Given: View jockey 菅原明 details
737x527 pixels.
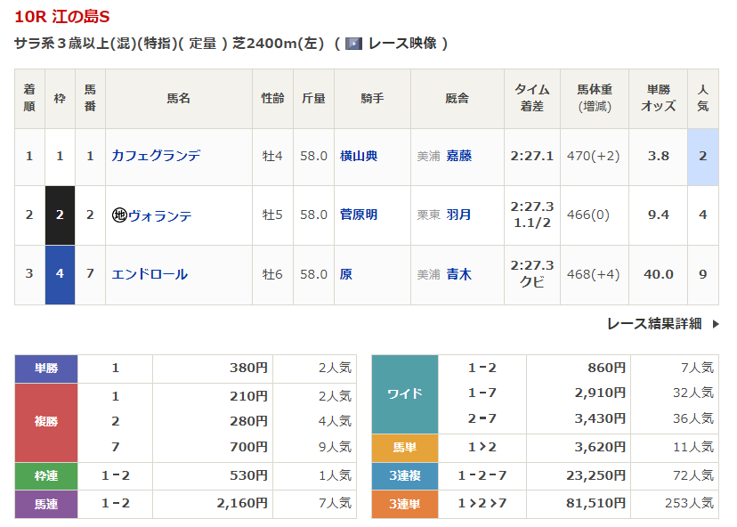Looking at the screenshot, I should tap(359, 215).
